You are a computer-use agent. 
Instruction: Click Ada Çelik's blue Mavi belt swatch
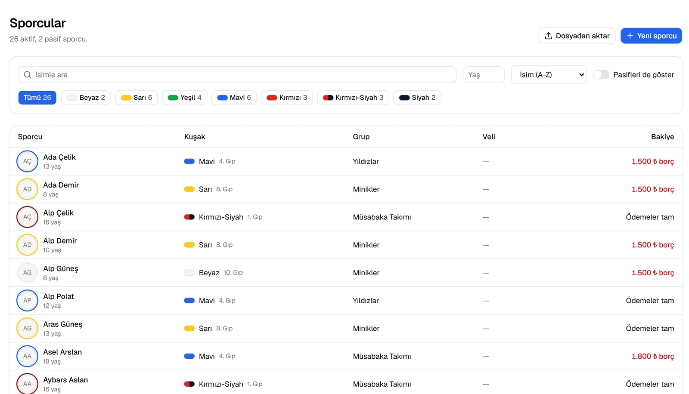[x=189, y=161]
